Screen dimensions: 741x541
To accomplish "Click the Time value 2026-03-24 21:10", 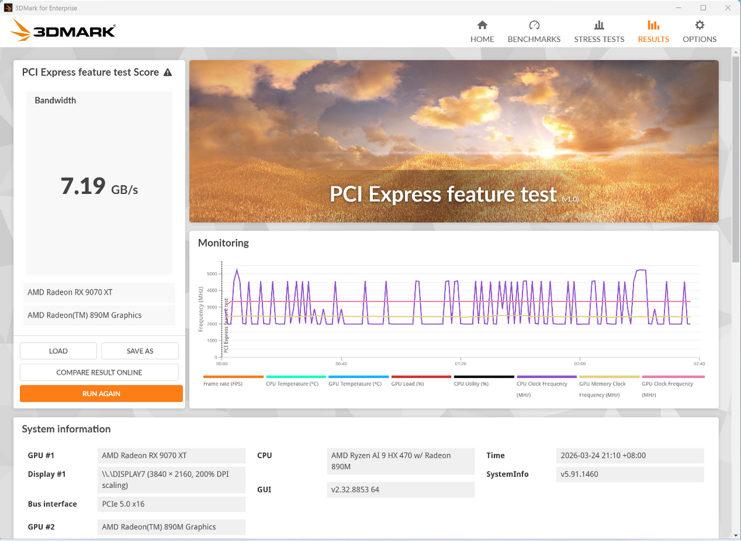I will (630, 456).
